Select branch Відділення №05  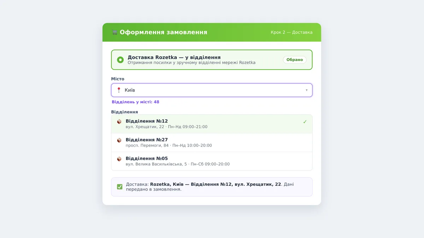coord(212,161)
